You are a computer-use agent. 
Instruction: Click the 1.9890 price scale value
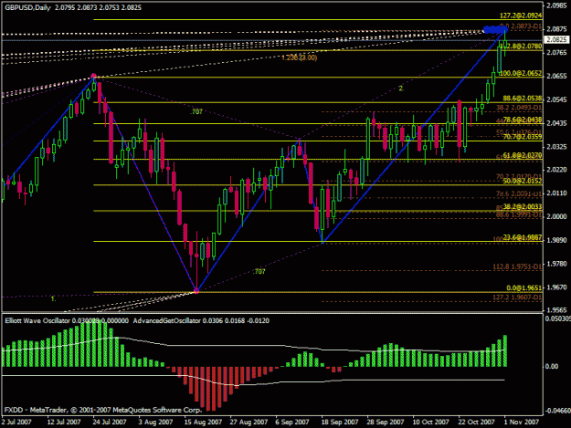557,240
